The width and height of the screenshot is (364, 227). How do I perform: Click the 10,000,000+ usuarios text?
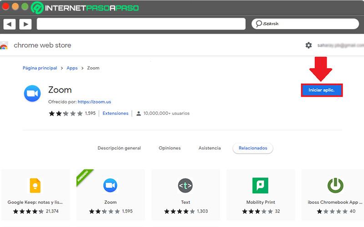pyautogui.click(x=166, y=113)
